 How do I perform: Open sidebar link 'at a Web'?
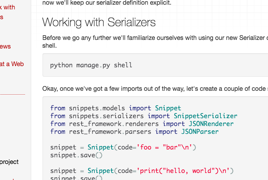tap(12, 64)
